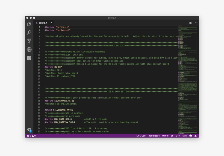
Task: Open the Explorer files view
Action: click(x=29, y=24)
